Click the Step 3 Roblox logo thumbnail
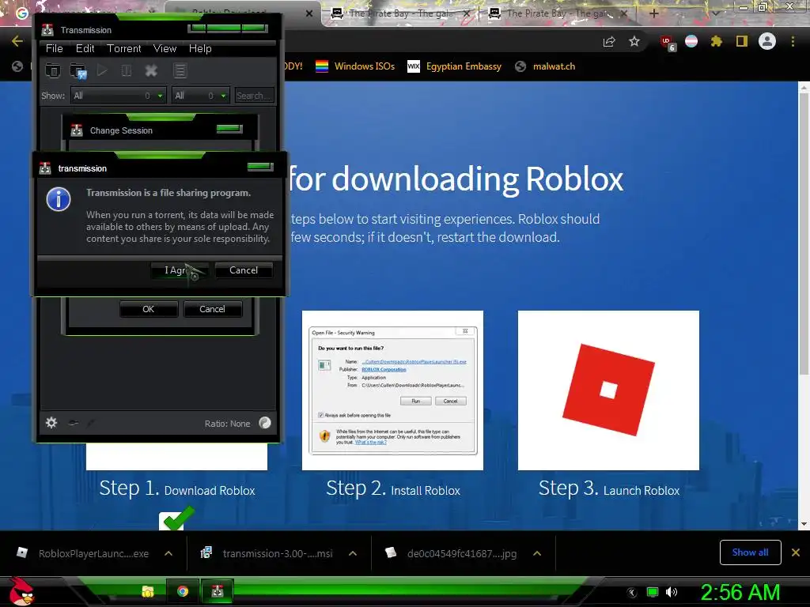The height and width of the screenshot is (607, 810). [608, 390]
